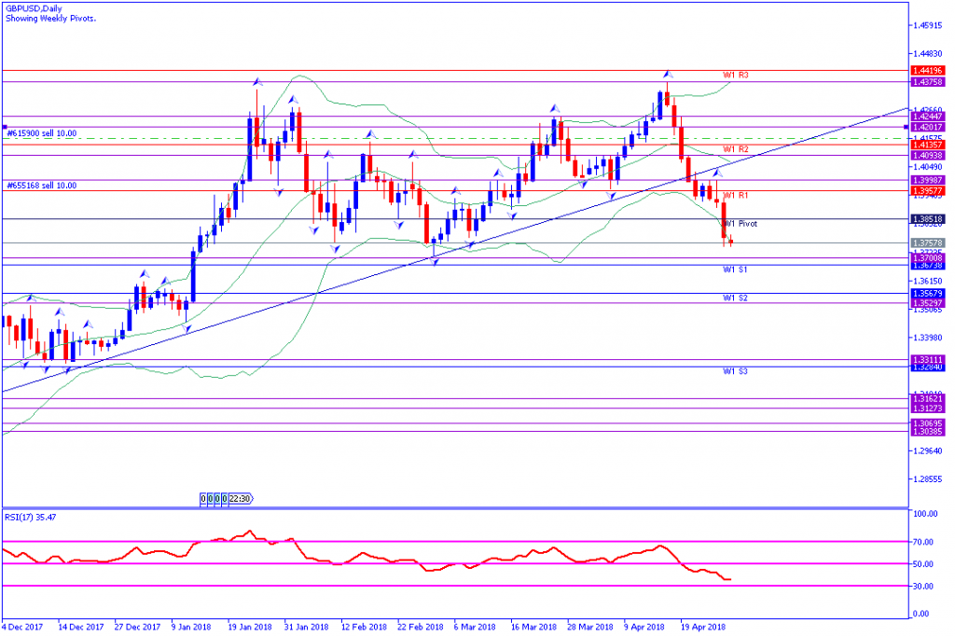Click the 70.00 level on the RSI scale
The width and height of the screenshot is (955, 637).
click(x=924, y=541)
